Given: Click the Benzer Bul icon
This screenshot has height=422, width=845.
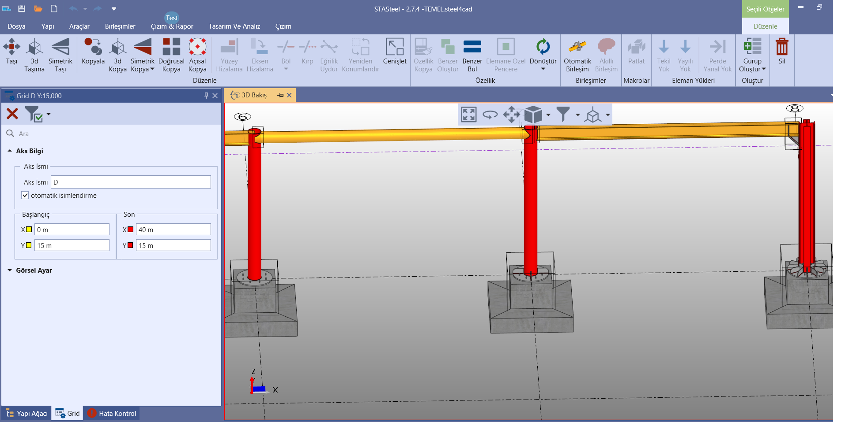Looking at the screenshot, I should (x=472, y=48).
